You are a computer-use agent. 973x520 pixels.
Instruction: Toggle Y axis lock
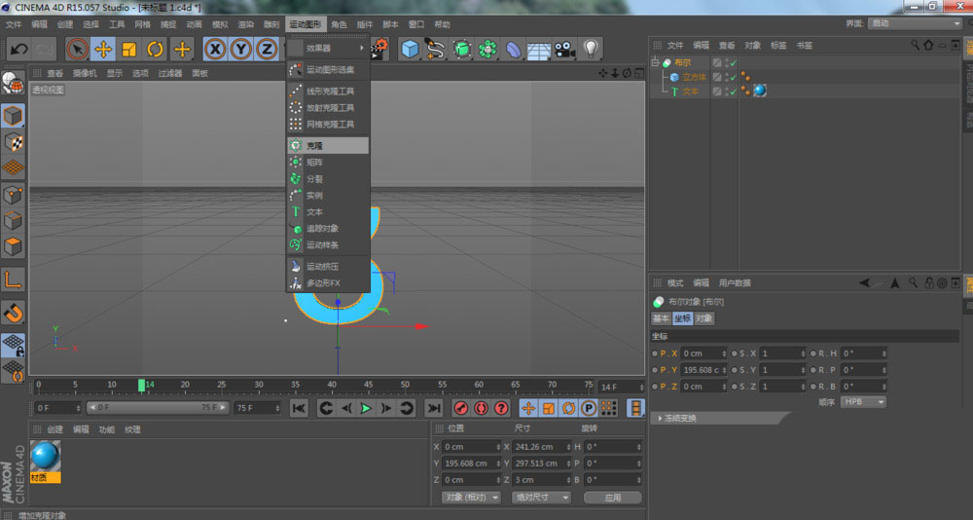pyautogui.click(x=240, y=49)
